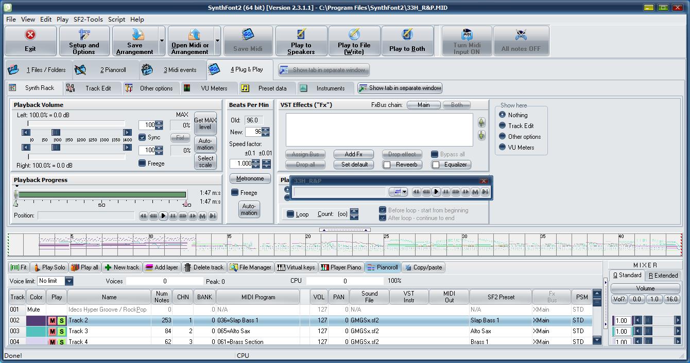Click the Play Solo button

coord(49,267)
